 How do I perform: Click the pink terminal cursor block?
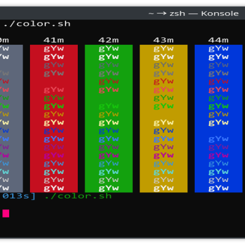(x=6, y=213)
